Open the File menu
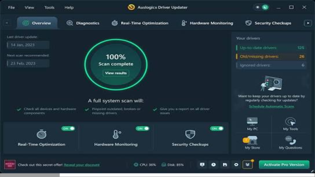Viewport: 315px width, 177px height. click(11, 7)
